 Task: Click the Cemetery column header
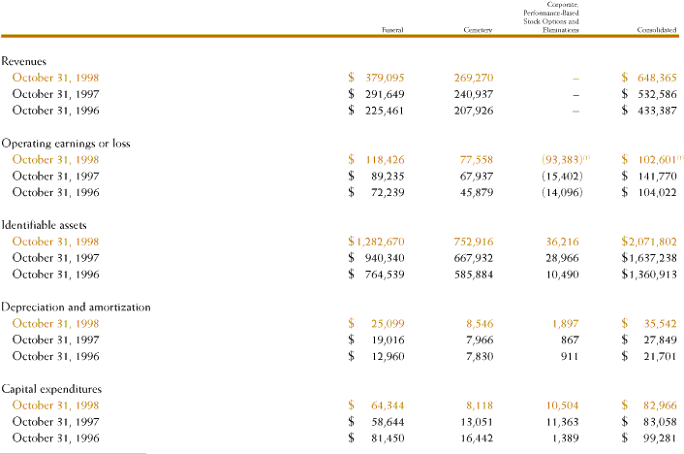(480, 31)
